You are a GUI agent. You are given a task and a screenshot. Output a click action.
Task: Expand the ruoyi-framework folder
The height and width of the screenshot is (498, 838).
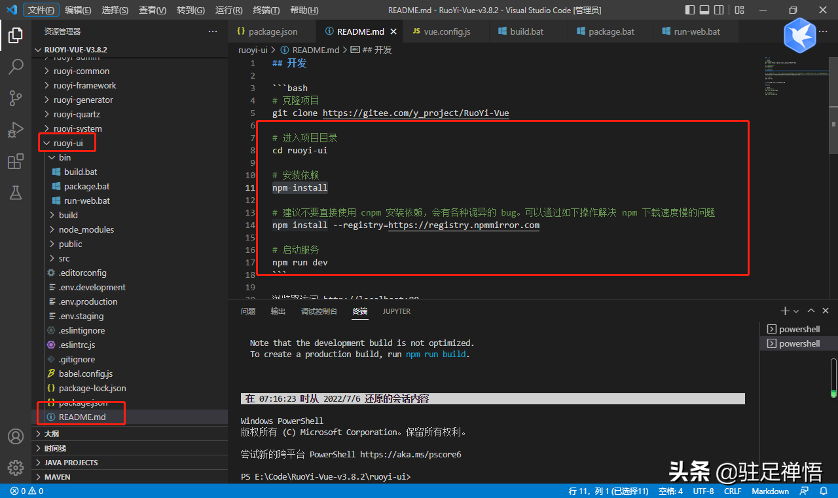pos(130,85)
